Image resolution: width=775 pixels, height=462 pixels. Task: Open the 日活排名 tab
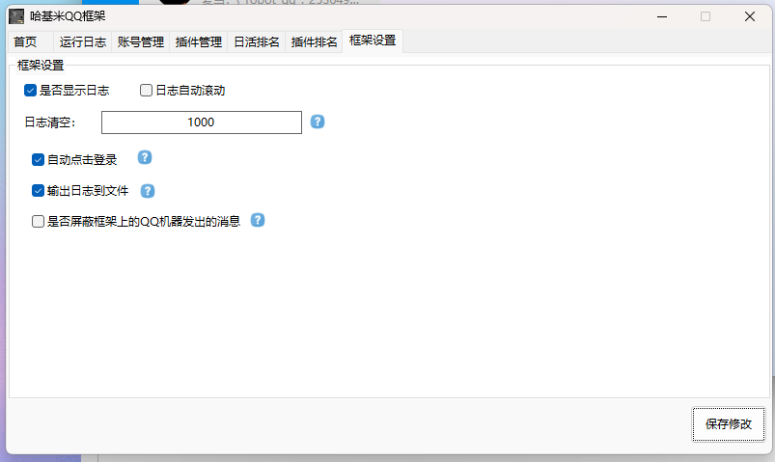257,42
